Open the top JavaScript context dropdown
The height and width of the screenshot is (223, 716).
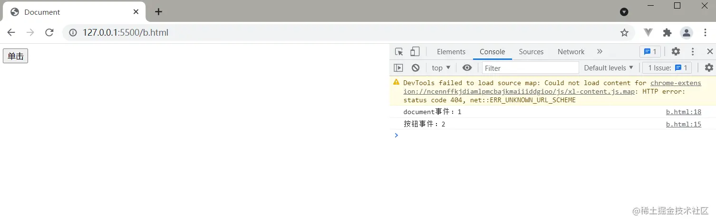coord(441,68)
